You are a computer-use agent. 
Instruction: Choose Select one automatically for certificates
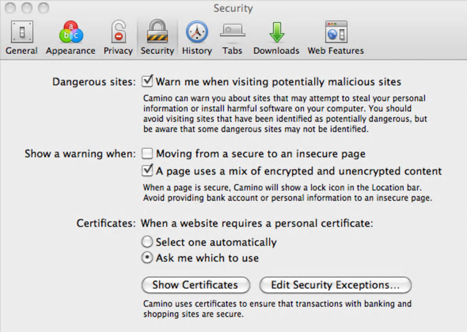[x=147, y=242]
